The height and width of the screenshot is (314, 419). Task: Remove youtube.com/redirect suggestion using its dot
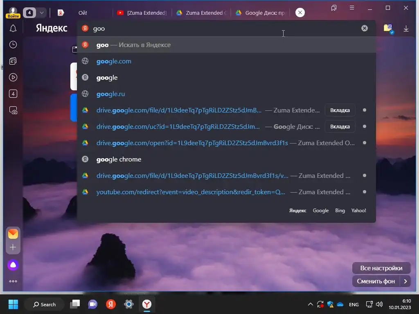365,192
